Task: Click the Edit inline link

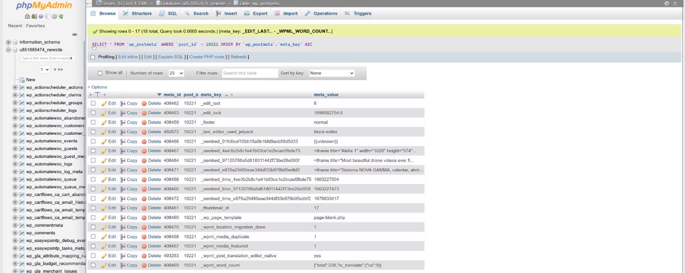Action: (128, 57)
